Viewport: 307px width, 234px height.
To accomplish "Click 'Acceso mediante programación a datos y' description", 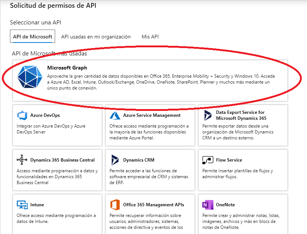I will click(x=57, y=176).
